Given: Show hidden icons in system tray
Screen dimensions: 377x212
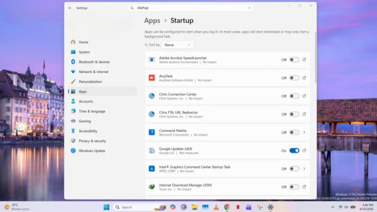Looking at the screenshot, I should [x=332, y=207].
